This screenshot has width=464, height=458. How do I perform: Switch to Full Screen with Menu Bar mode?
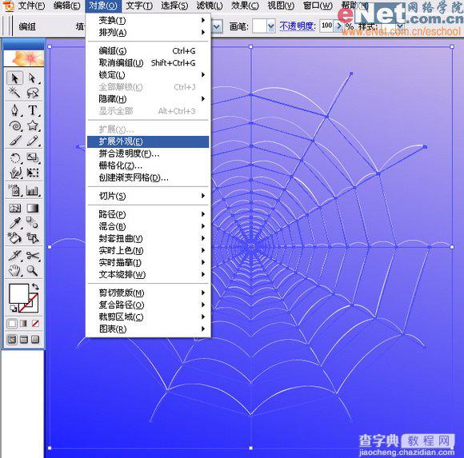coord(24,340)
